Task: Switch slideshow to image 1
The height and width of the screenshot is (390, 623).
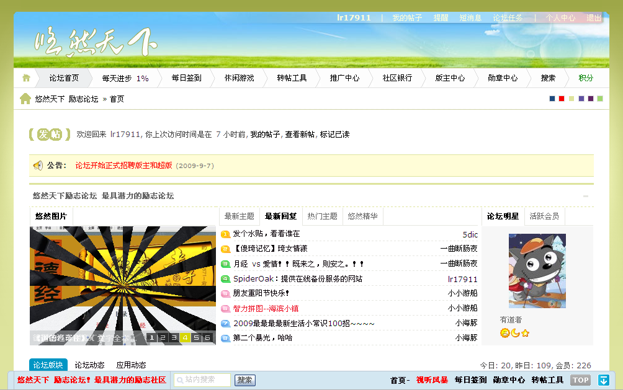Action: coord(151,338)
